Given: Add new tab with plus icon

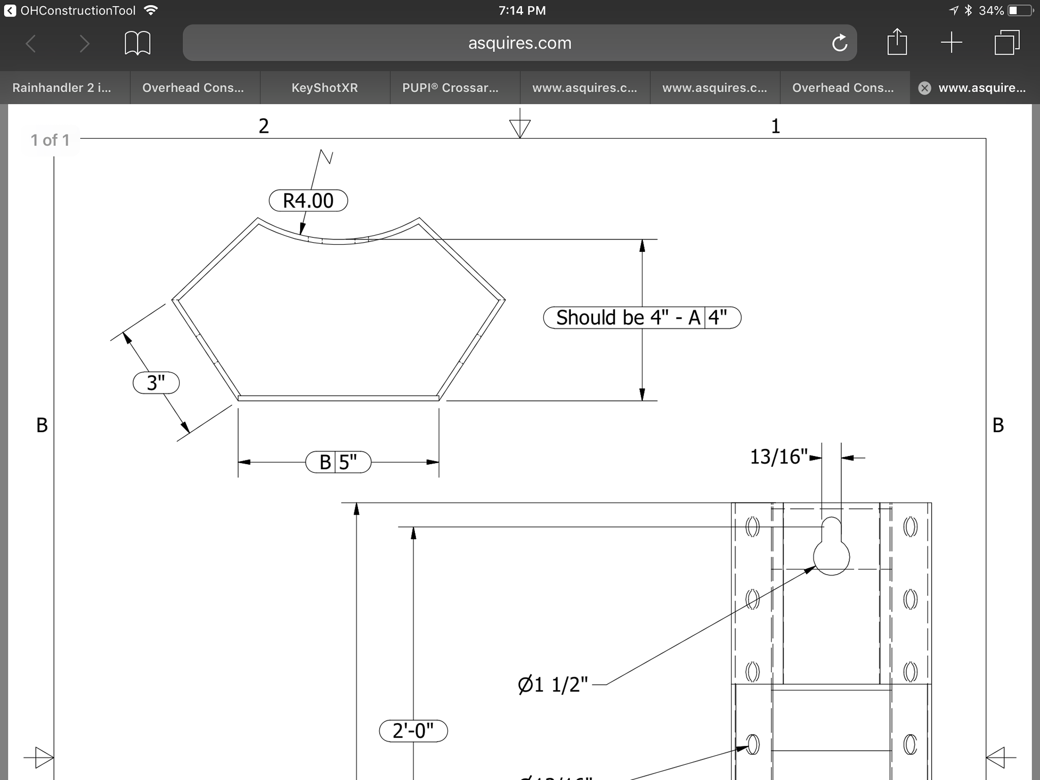Looking at the screenshot, I should (951, 42).
